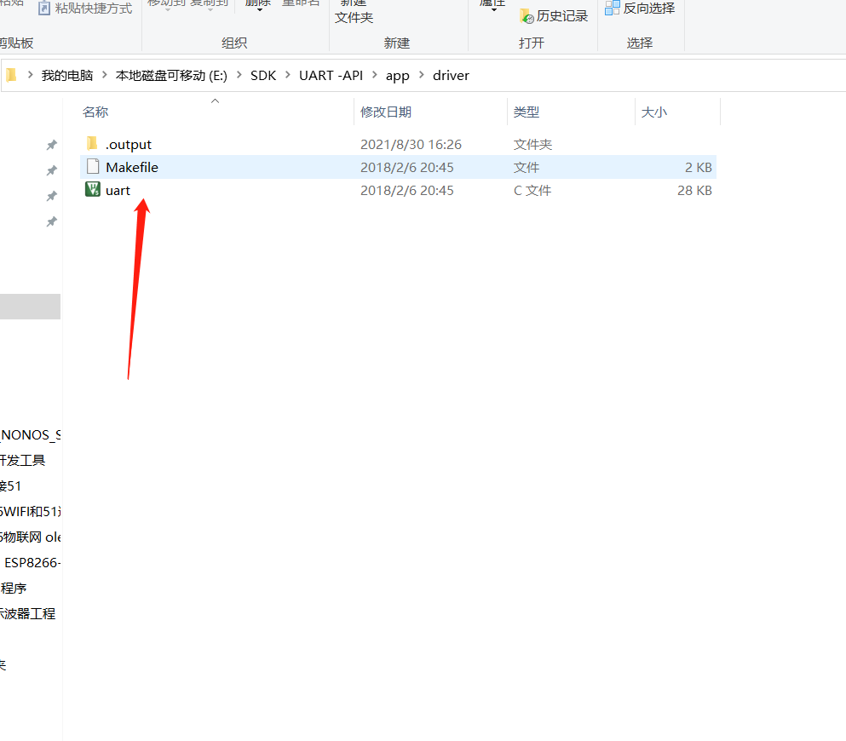Click the folder icon in address bar
The image size is (846, 741).
11,75
